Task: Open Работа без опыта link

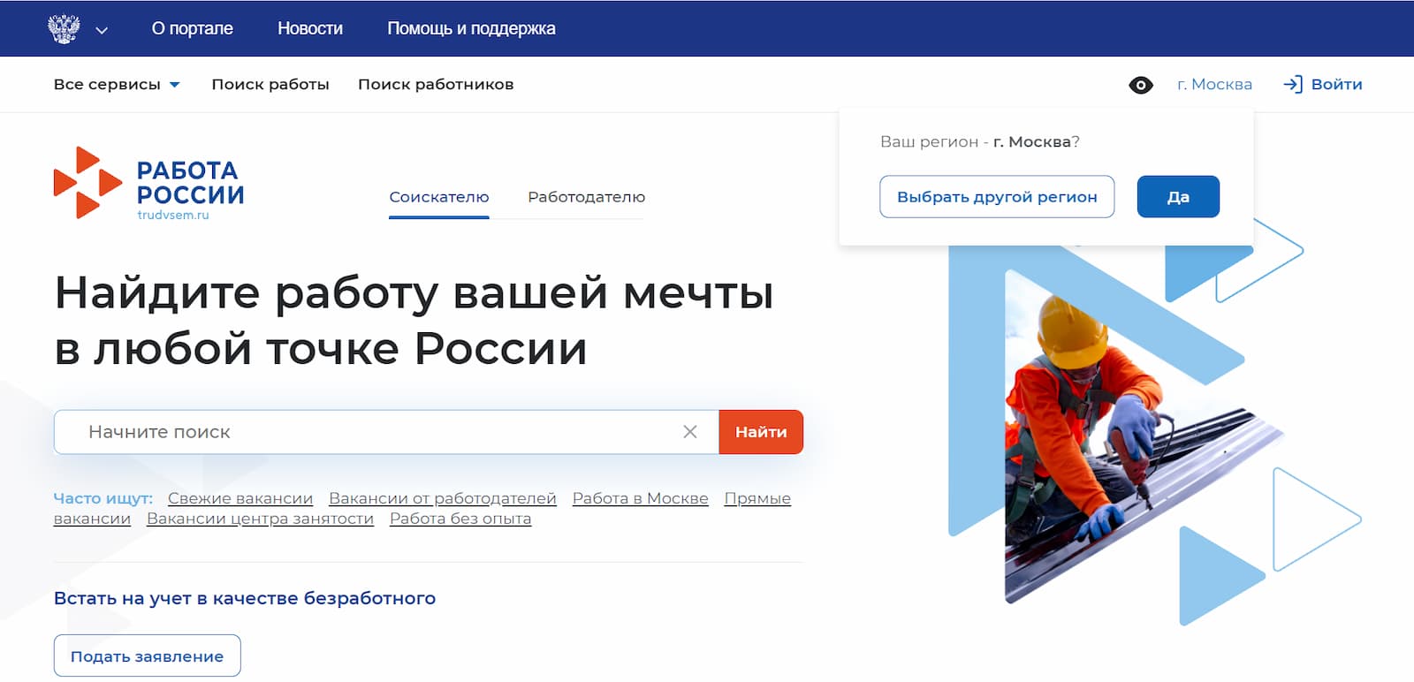Action: (460, 519)
